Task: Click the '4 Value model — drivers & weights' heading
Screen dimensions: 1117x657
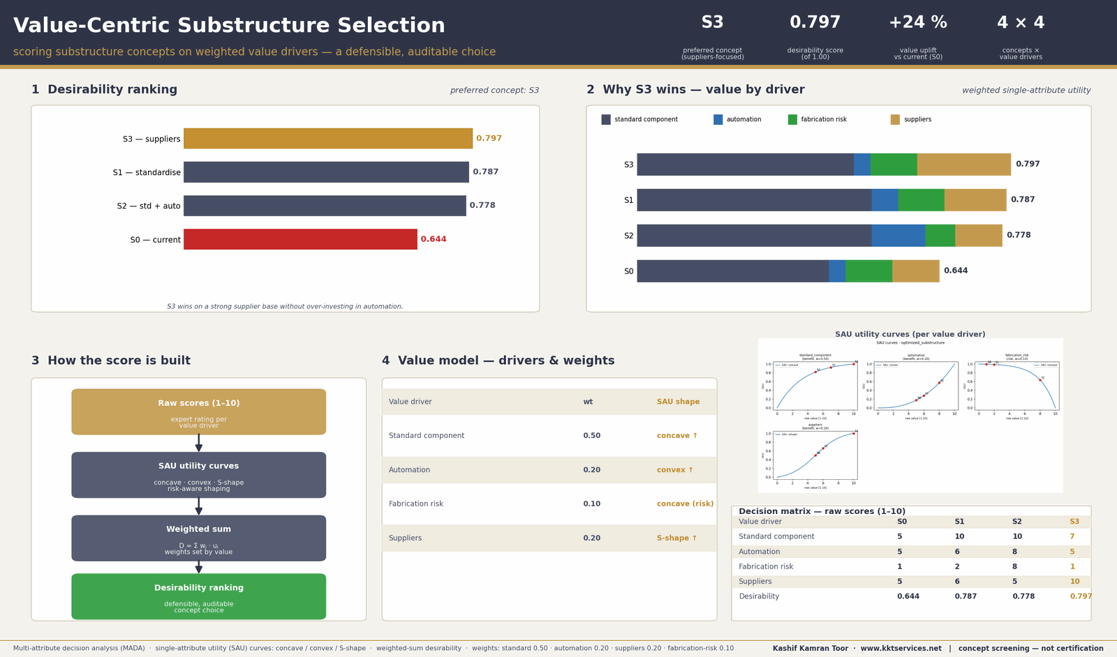Action: click(x=498, y=361)
